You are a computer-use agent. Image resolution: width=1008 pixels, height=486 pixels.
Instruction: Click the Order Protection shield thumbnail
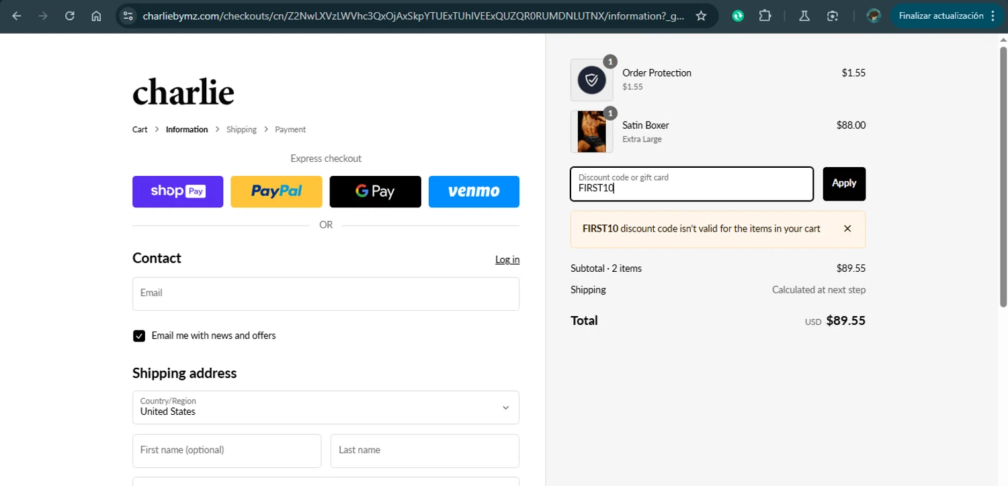[x=591, y=80]
